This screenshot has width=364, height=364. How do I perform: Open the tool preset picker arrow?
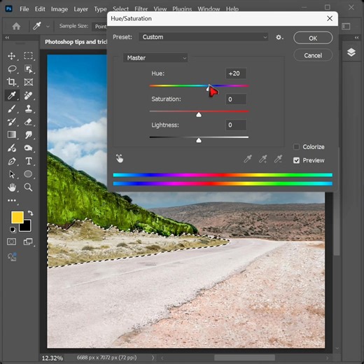click(x=48, y=27)
